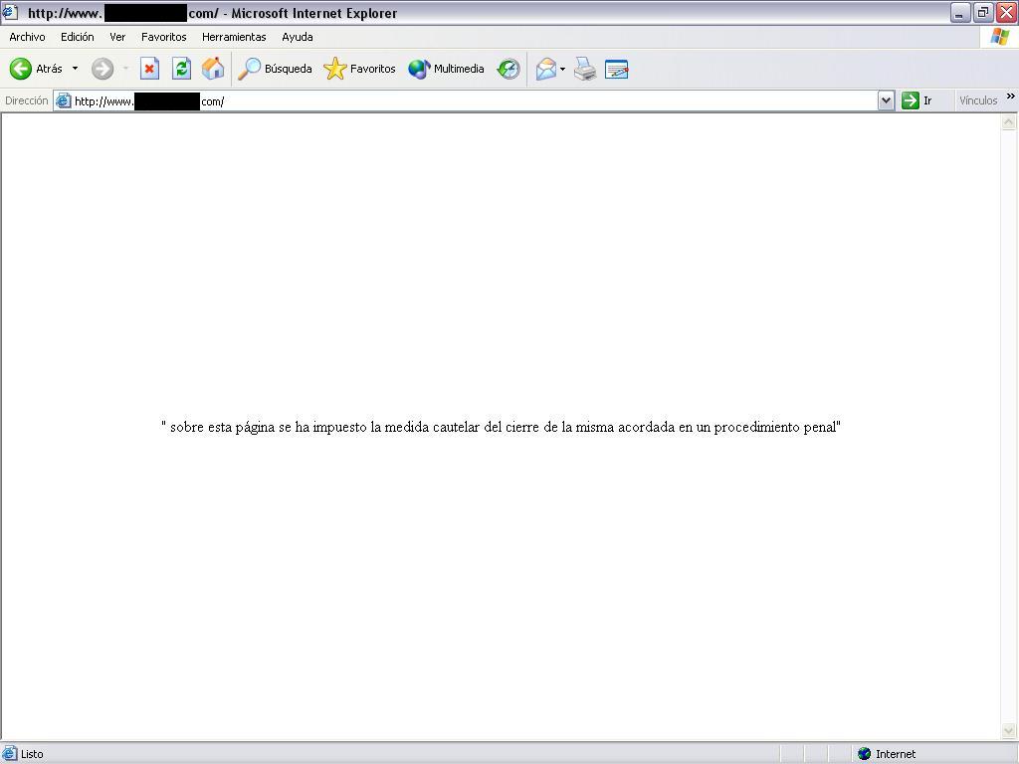Click the Print printer icon
The image size is (1019, 764).
click(585, 69)
